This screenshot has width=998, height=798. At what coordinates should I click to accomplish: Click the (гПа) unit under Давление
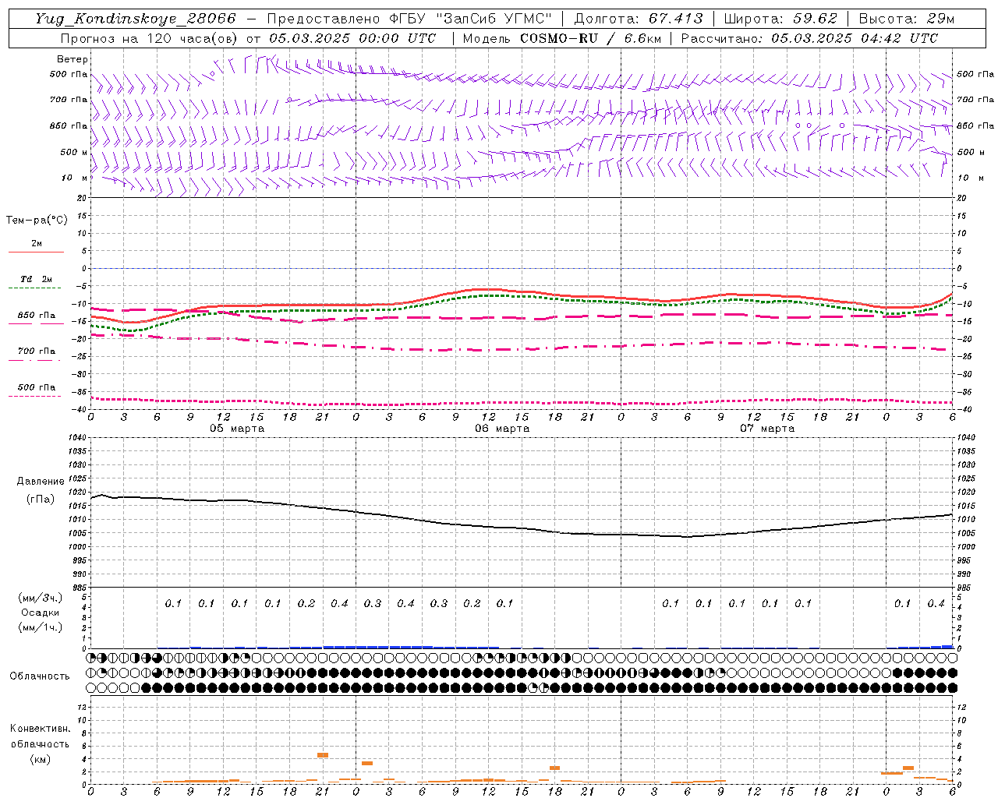[x=41, y=499]
